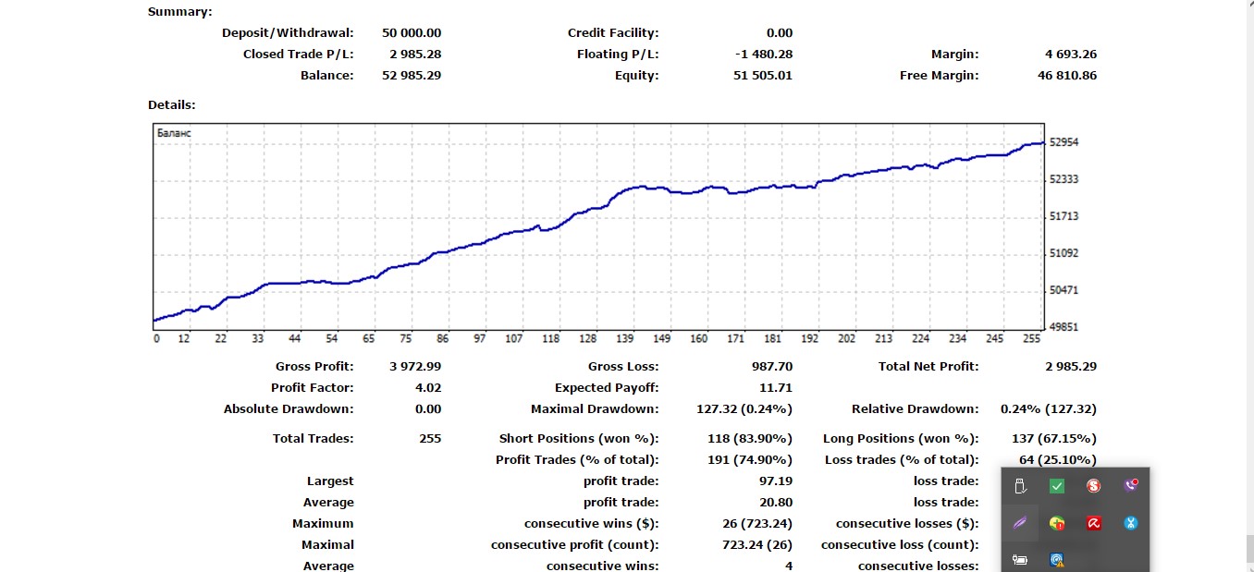Click the Баланс label inside the chart

(175, 133)
